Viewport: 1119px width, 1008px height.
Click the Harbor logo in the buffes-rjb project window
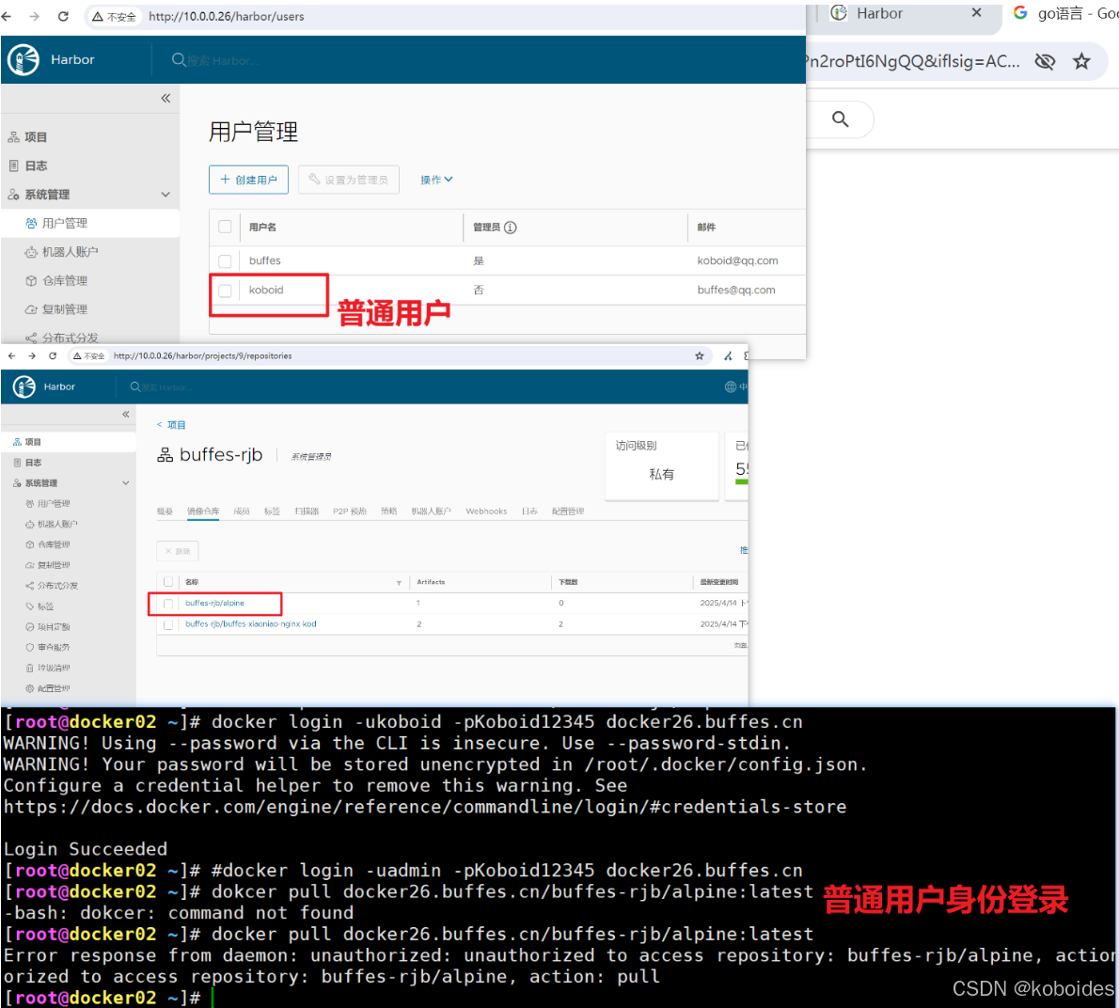click(x=24, y=386)
